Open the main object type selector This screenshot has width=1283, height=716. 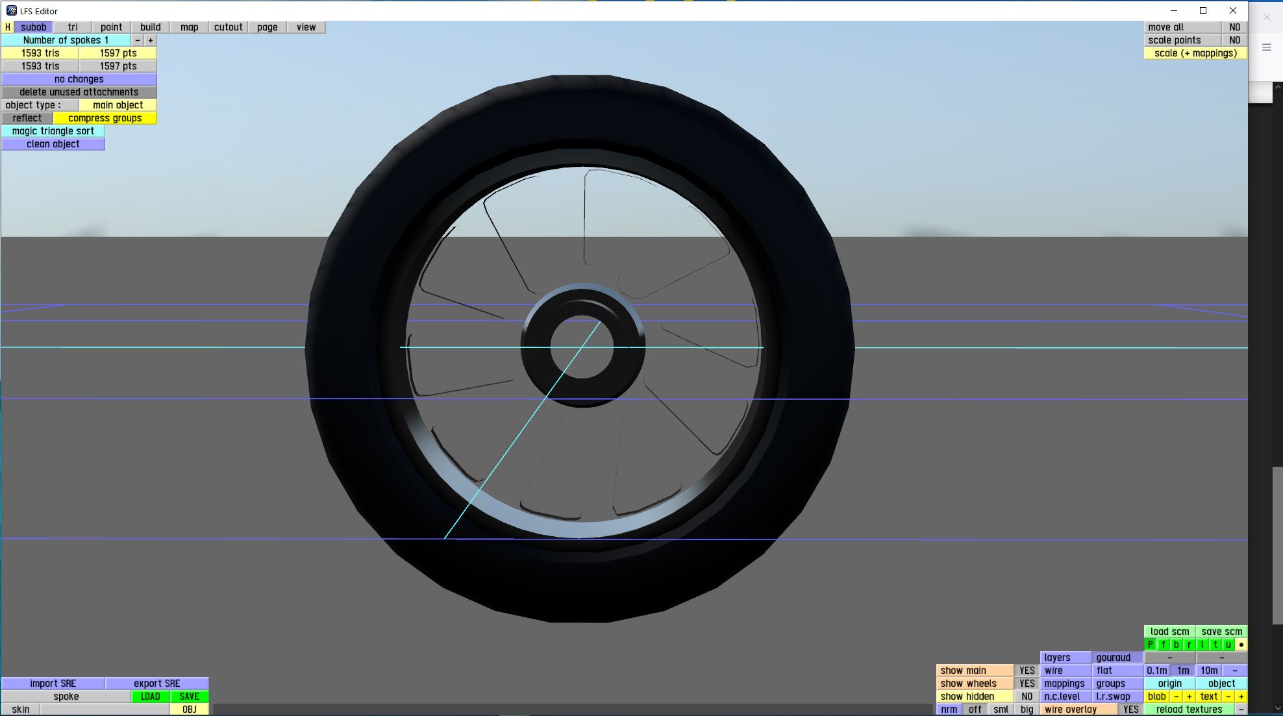[x=118, y=105]
